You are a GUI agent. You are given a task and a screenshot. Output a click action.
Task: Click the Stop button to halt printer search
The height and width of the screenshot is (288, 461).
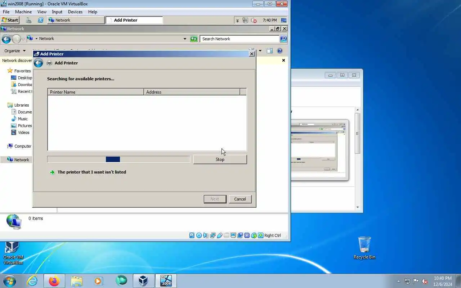220,159
